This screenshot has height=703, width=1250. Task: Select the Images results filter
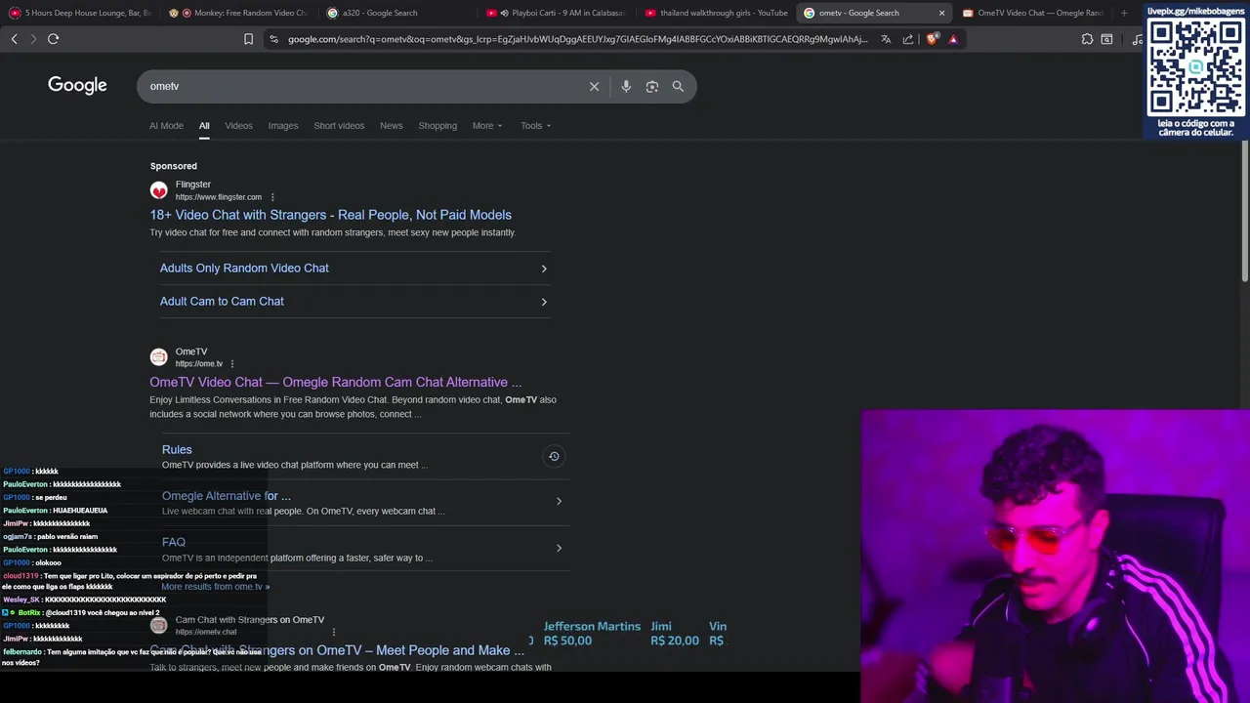point(283,126)
